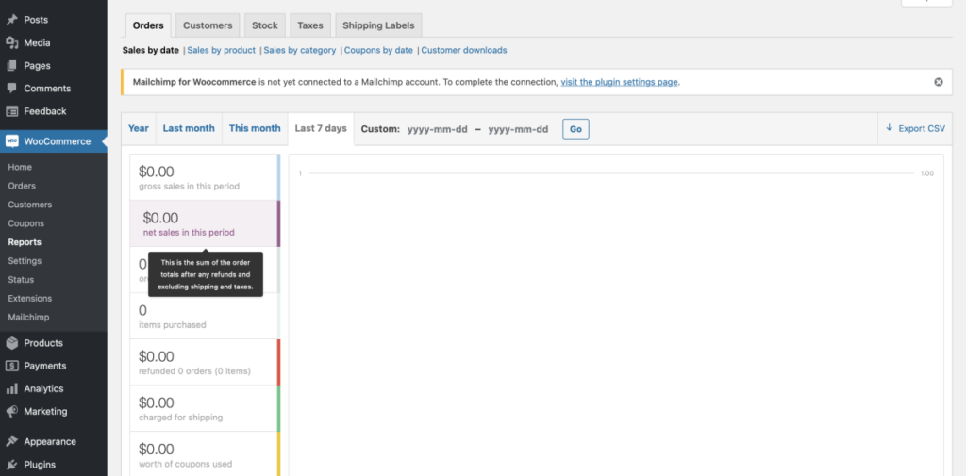This screenshot has width=966, height=476.
Task: Click the Feedback icon in sidebar
Action: tap(11, 111)
